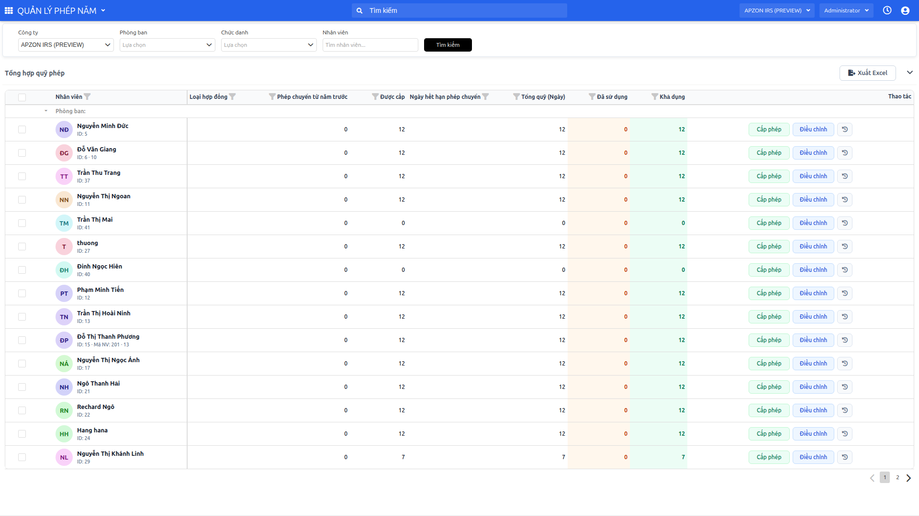The image size is (919, 516).
Task: Open the app grid menu icon
Action: [9, 11]
